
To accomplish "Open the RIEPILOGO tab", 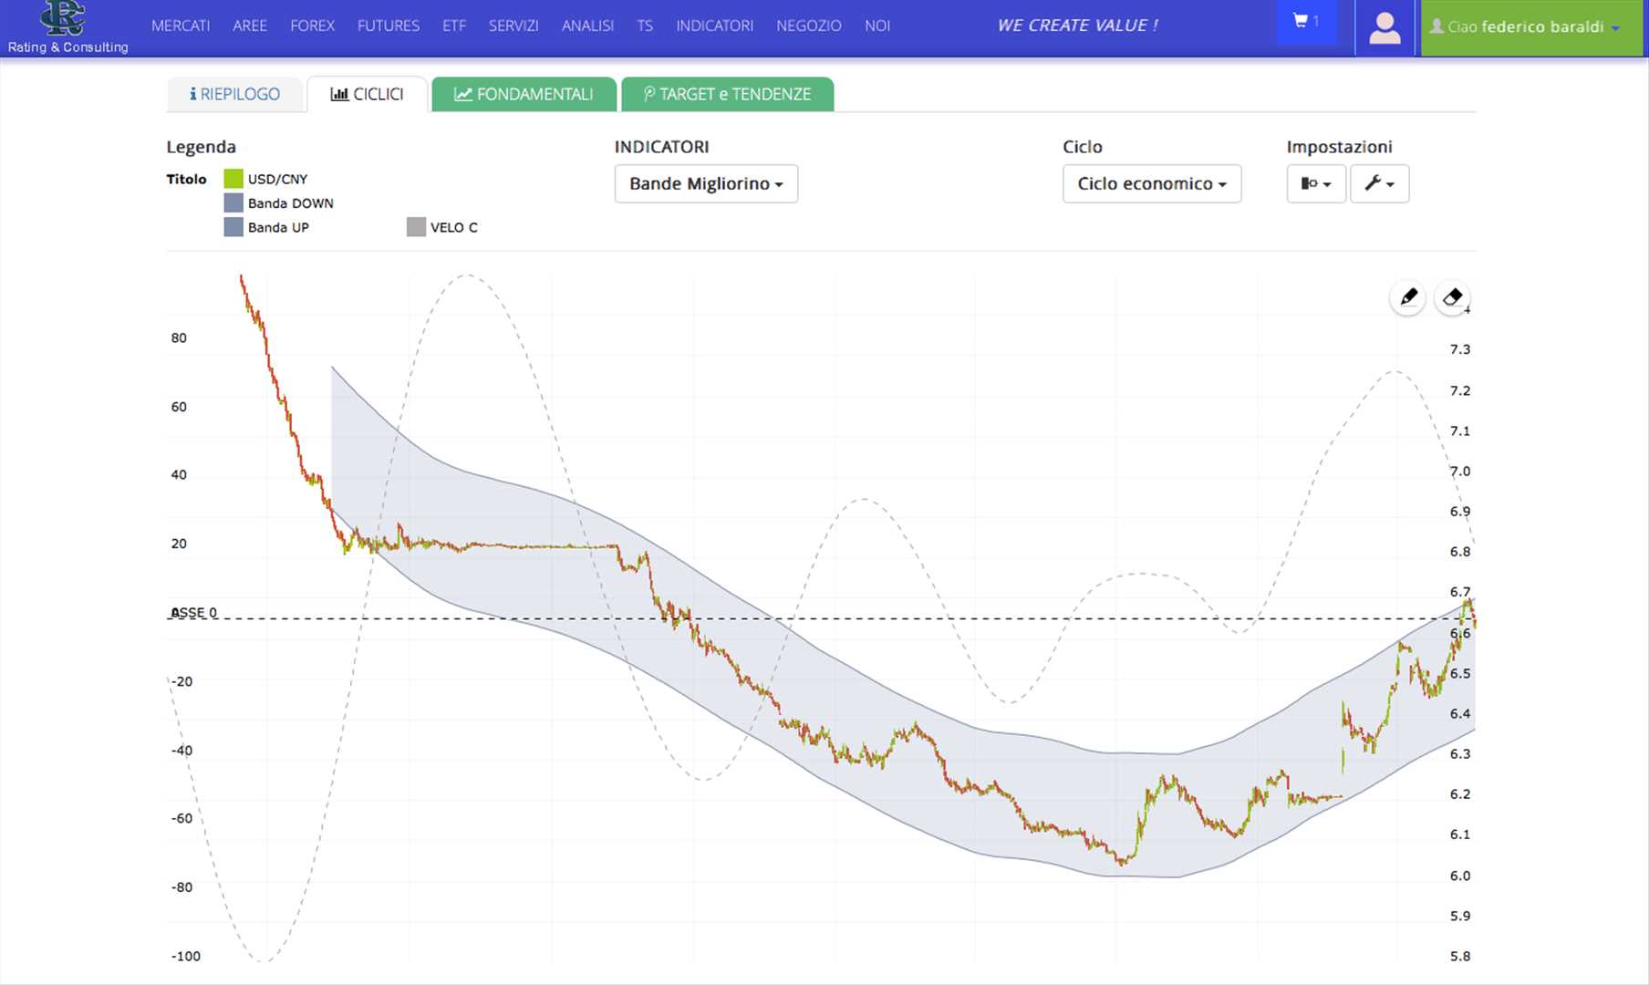I will click(x=234, y=94).
